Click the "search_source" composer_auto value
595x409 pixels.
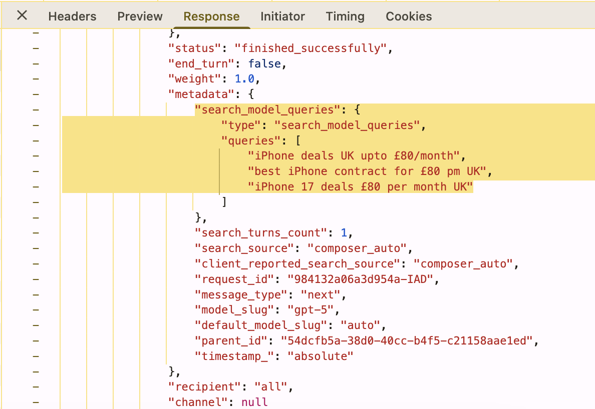(x=357, y=248)
